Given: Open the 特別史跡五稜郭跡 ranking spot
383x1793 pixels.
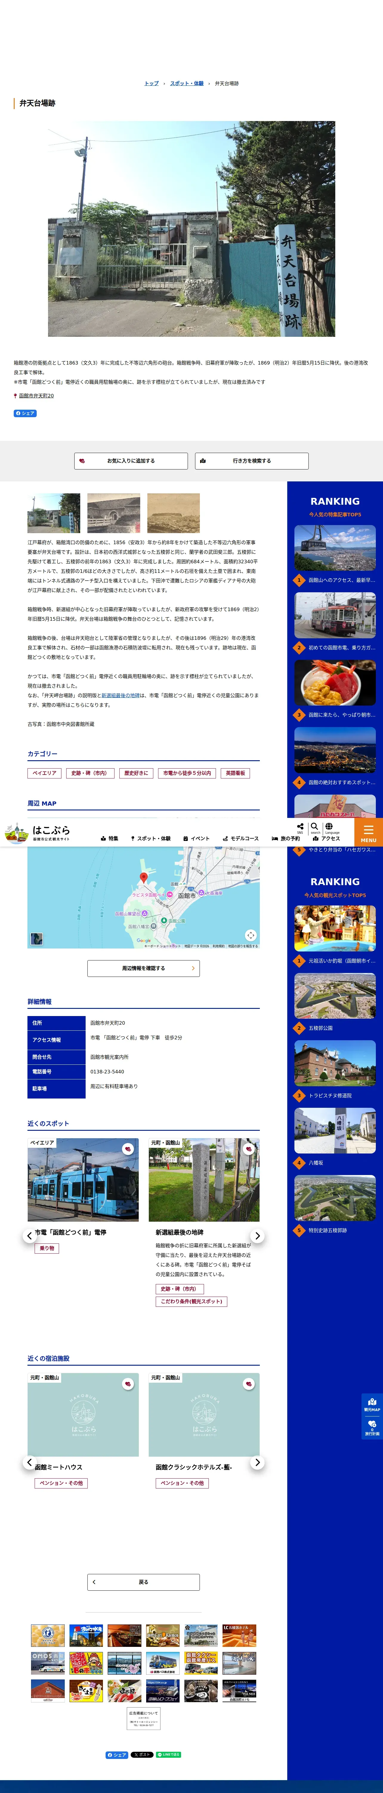Looking at the screenshot, I should pyautogui.click(x=335, y=1205).
